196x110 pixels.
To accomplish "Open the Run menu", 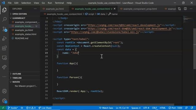I will tap(50, 3).
